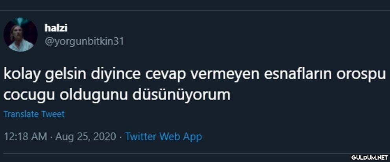This screenshot has width=390, height=162.
Task: Open the halzi display name
Action: coord(57,28)
